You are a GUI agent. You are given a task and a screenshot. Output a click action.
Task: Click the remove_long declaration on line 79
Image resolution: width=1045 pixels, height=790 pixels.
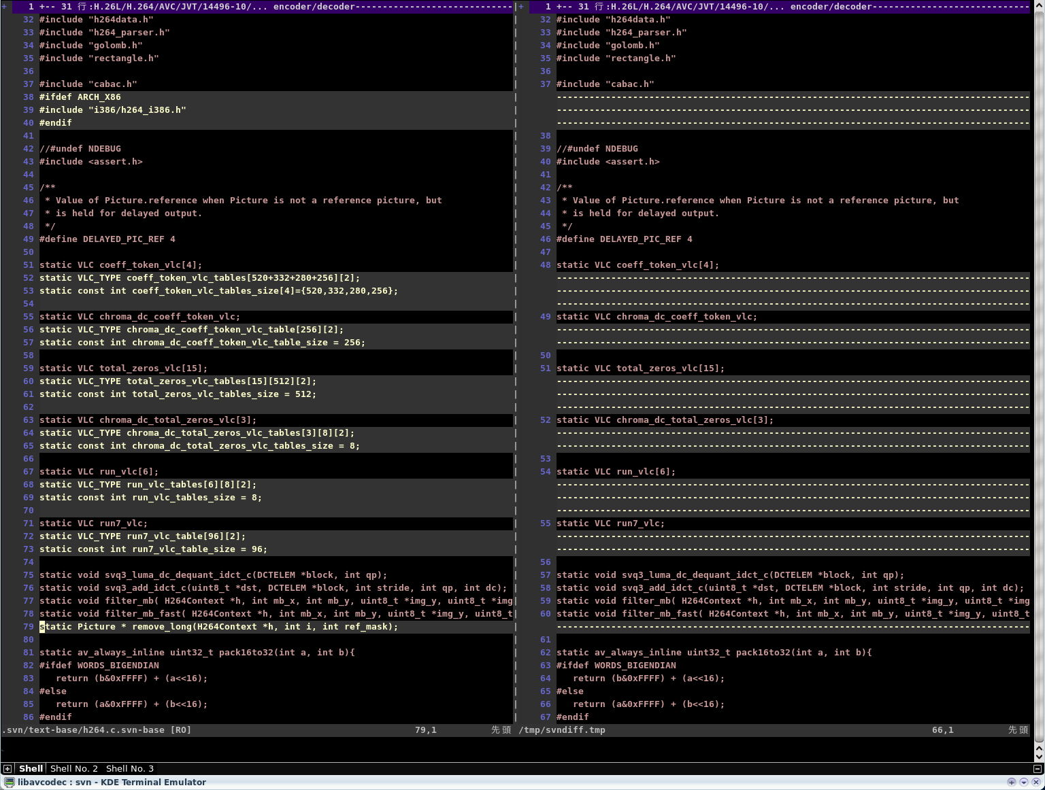219,627
